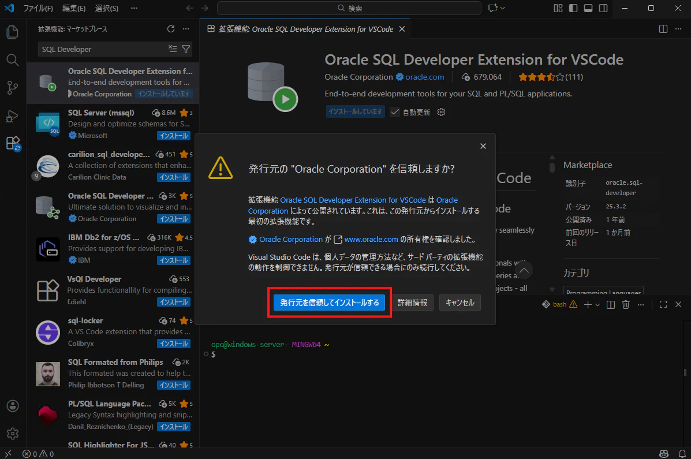
Task: Show errors and warnings count in status bar
Action: tap(38, 454)
